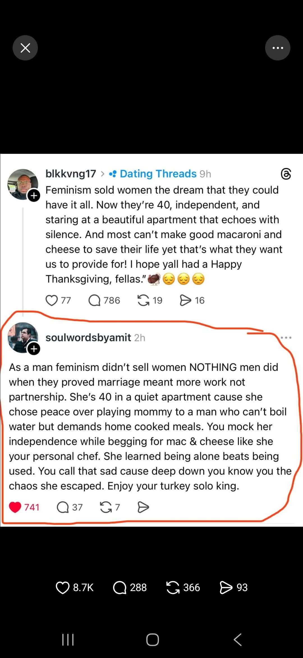Tap the Threads logo in screenshot

coord(286,174)
